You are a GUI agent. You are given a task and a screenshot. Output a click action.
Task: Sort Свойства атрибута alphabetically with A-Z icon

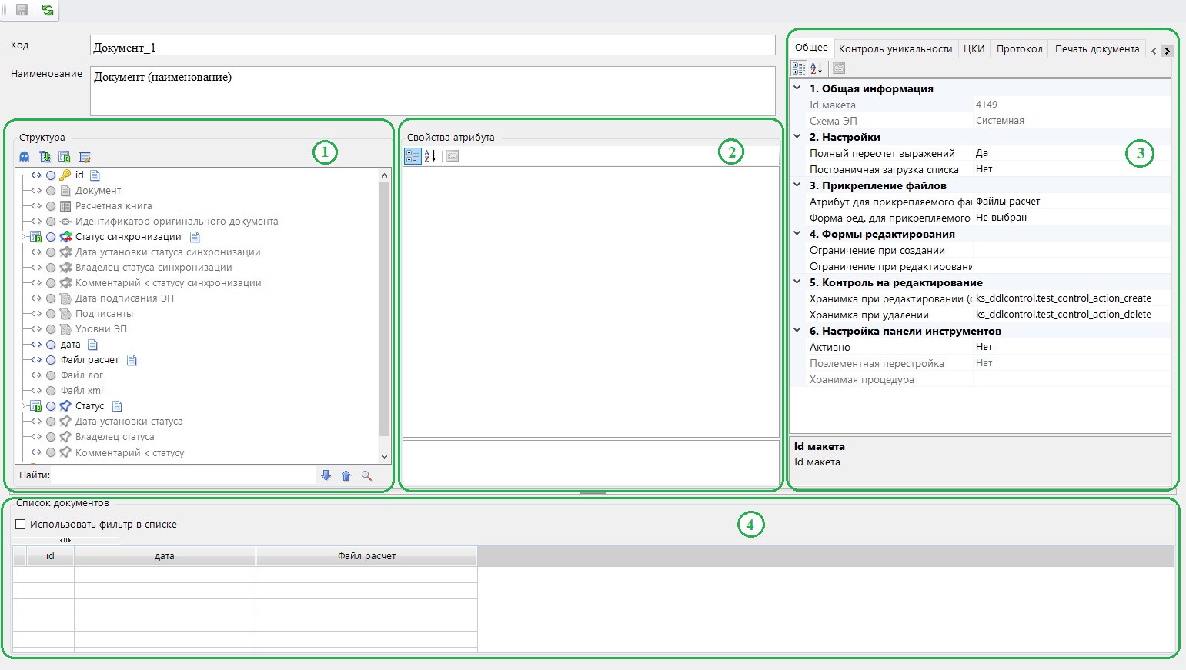(x=430, y=156)
